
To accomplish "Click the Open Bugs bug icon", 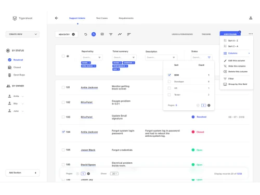I will [10, 75].
